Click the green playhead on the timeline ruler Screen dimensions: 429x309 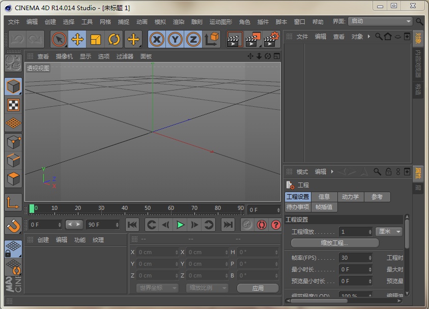pyautogui.click(x=32, y=208)
